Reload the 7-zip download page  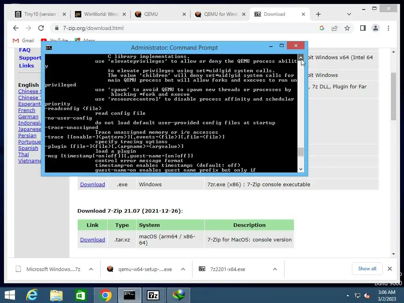(41, 28)
